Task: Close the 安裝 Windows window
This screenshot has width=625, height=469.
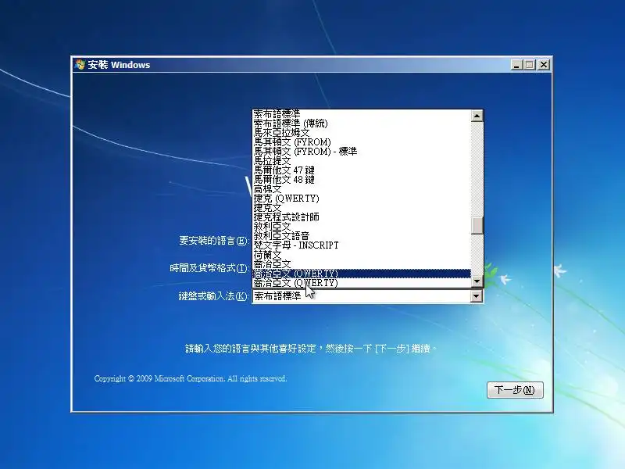Action: [544, 65]
